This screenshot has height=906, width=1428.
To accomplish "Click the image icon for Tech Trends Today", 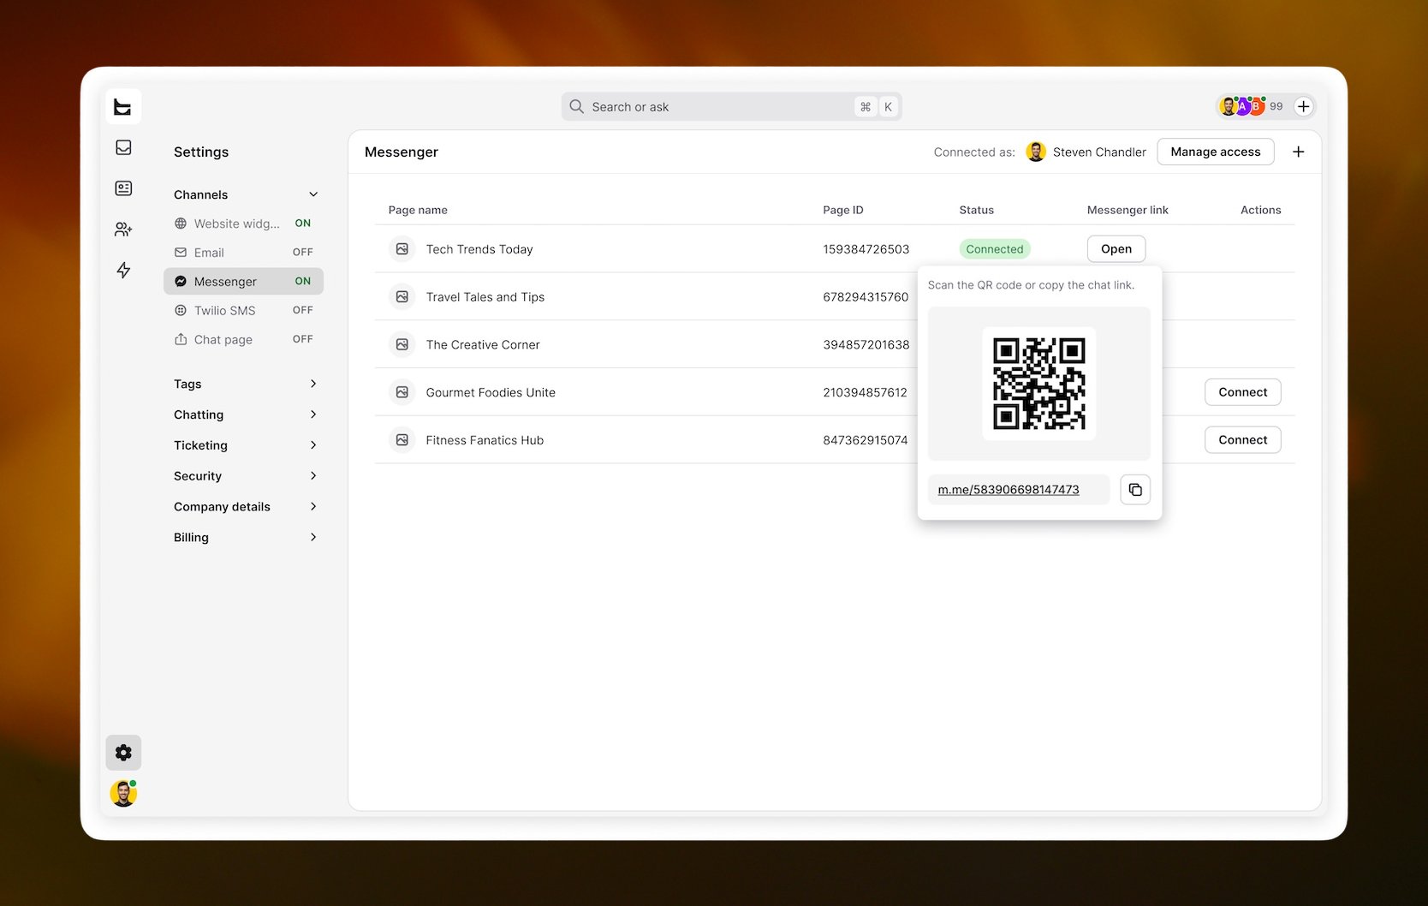I will pyautogui.click(x=402, y=249).
